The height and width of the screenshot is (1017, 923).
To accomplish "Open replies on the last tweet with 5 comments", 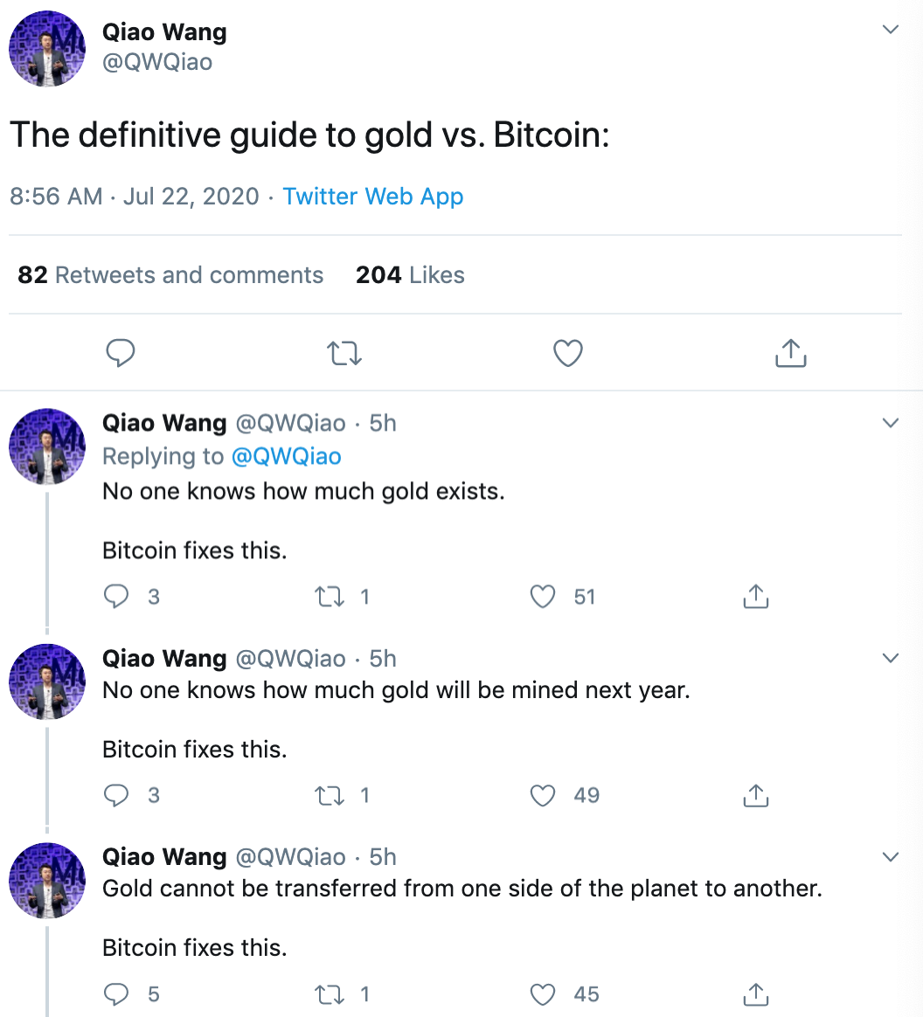I will 116,993.
